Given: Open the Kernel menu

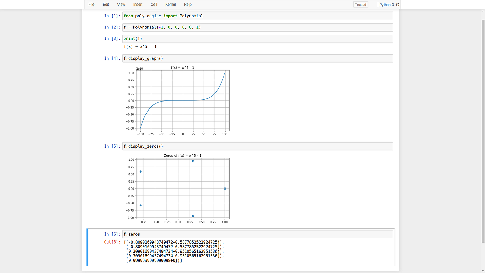Looking at the screenshot, I should tap(170, 4).
